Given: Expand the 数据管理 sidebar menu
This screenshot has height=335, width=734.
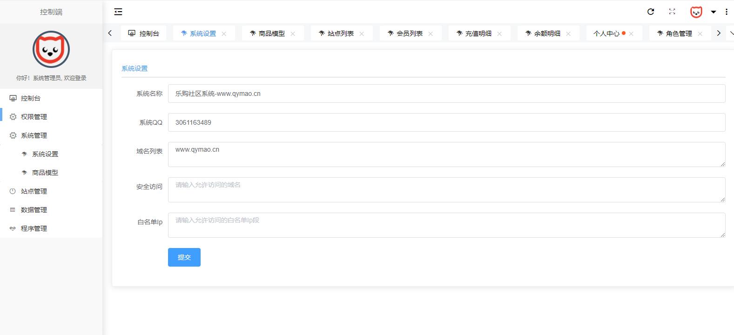Looking at the screenshot, I should tap(34, 210).
